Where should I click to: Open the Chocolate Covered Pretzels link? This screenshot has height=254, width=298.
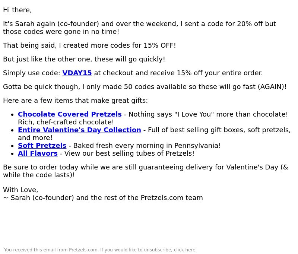click(70, 114)
